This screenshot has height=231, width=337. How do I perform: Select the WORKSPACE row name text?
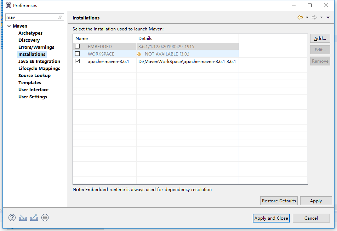point(101,54)
